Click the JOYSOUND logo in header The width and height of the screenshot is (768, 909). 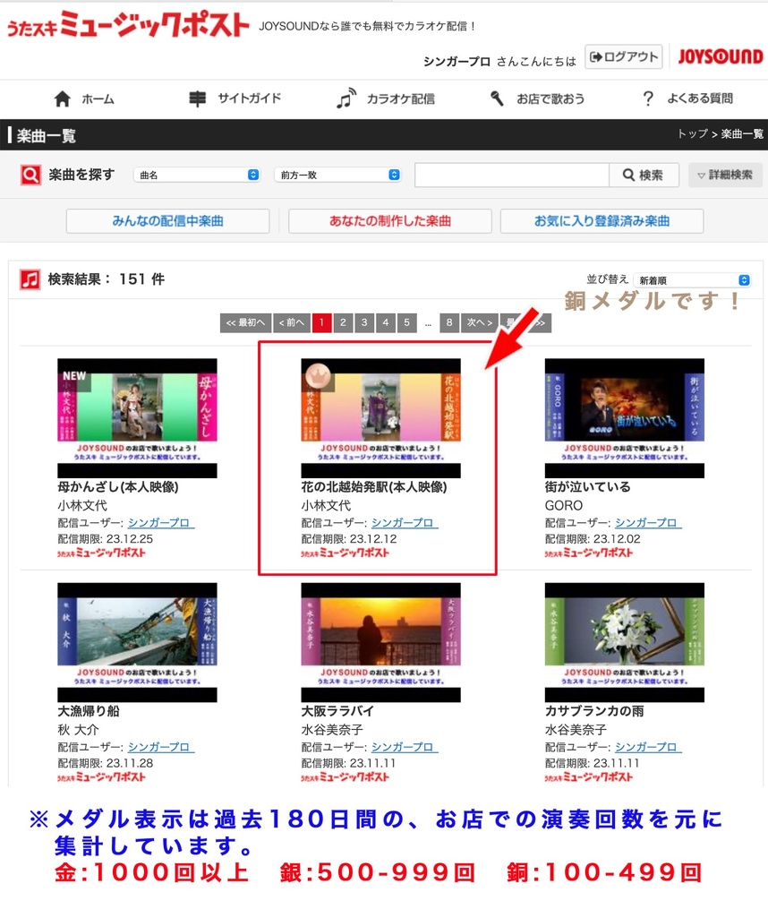coord(720,56)
